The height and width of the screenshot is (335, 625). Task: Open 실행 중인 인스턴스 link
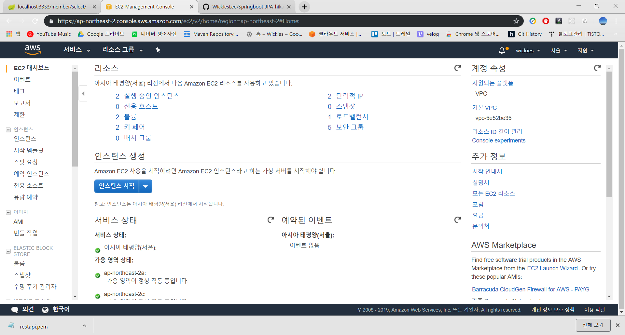152,96
